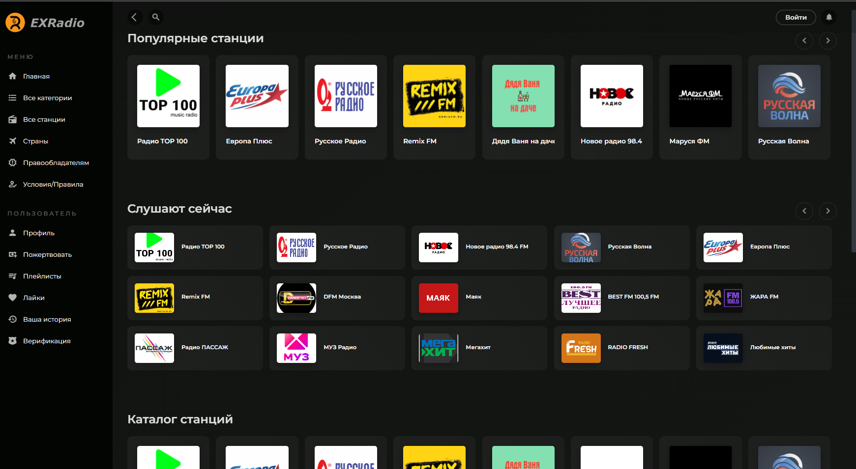Click the Радио ПАССАЖ station logo
The width and height of the screenshot is (856, 469).
click(154, 348)
